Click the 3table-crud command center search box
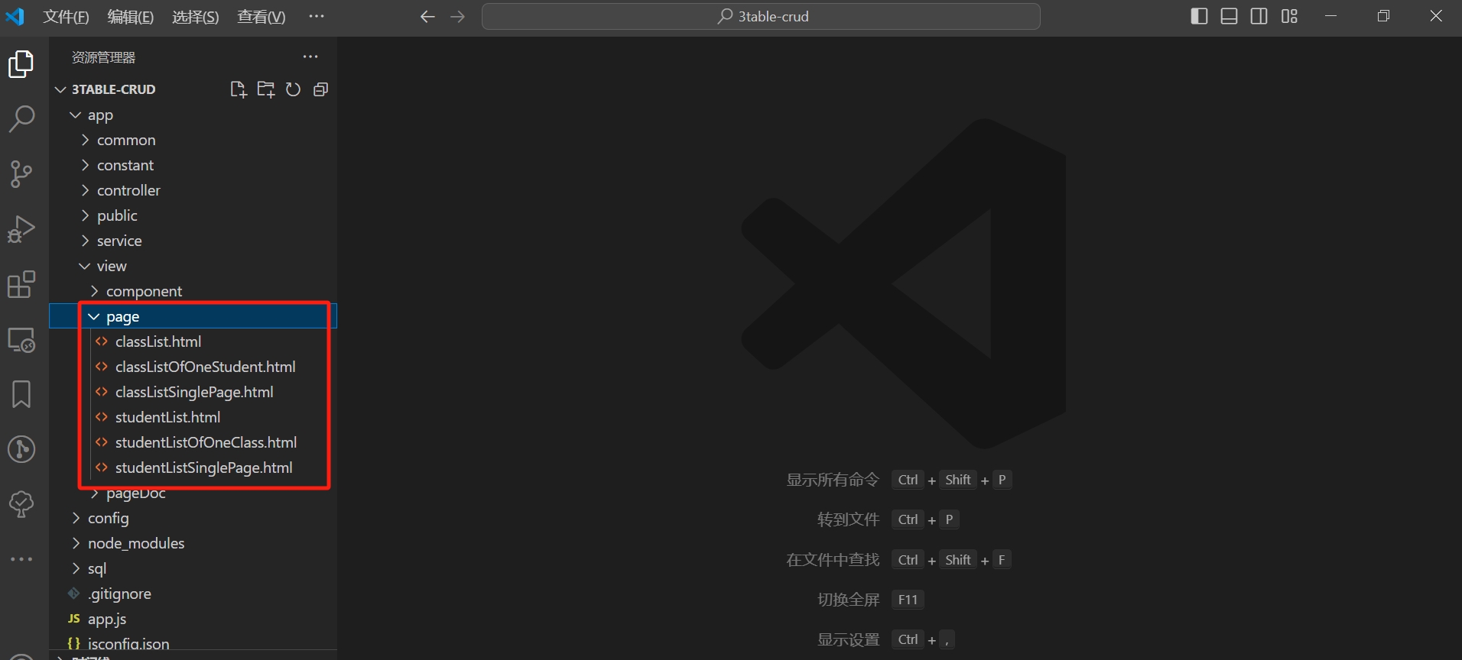This screenshot has width=1462, height=660. (x=761, y=16)
